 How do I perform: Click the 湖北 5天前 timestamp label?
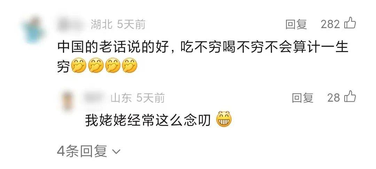pyautogui.click(x=118, y=24)
